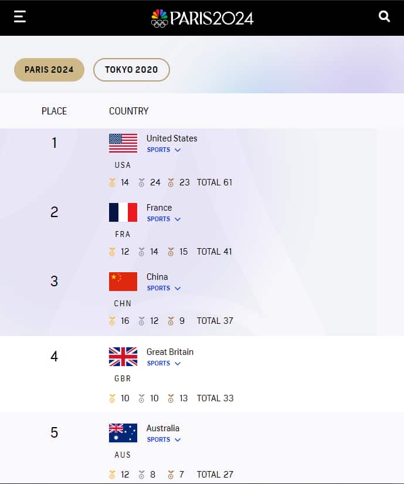Image resolution: width=404 pixels, height=484 pixels.
Task: Switch to the TOKYO 2020 tab
Action: pyautogui.click(x=131, y=69)
